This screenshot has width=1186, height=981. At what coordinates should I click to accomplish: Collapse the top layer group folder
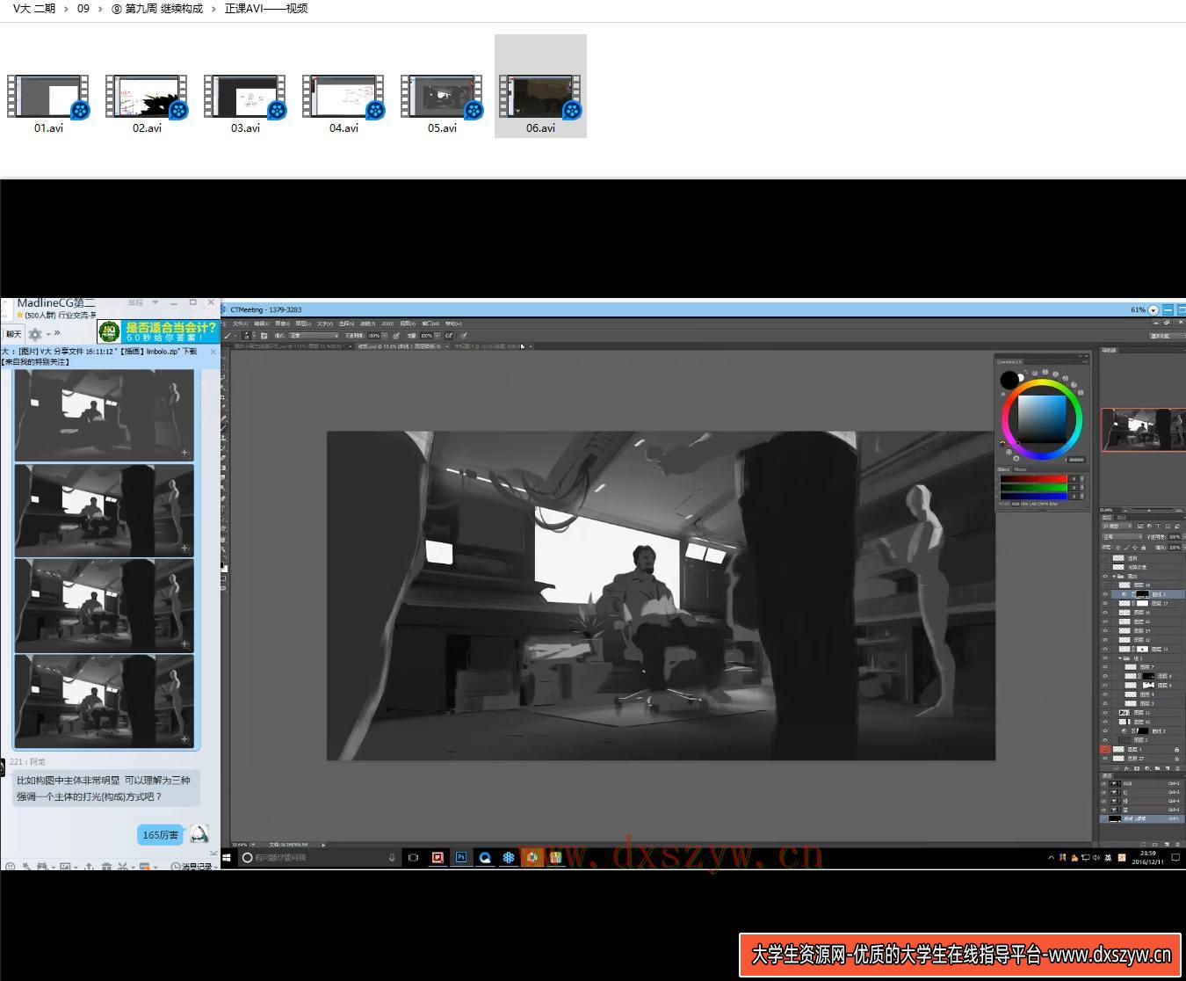click(x=1114, y=576)
